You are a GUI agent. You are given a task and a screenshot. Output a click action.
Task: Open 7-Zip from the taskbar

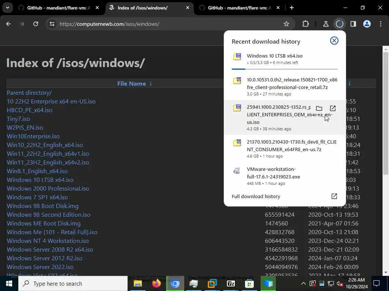pos(231,283)
